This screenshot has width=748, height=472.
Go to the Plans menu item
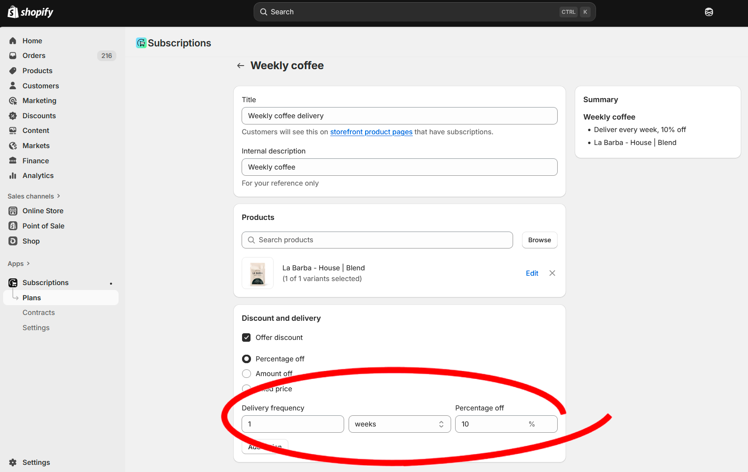[32, 298]
